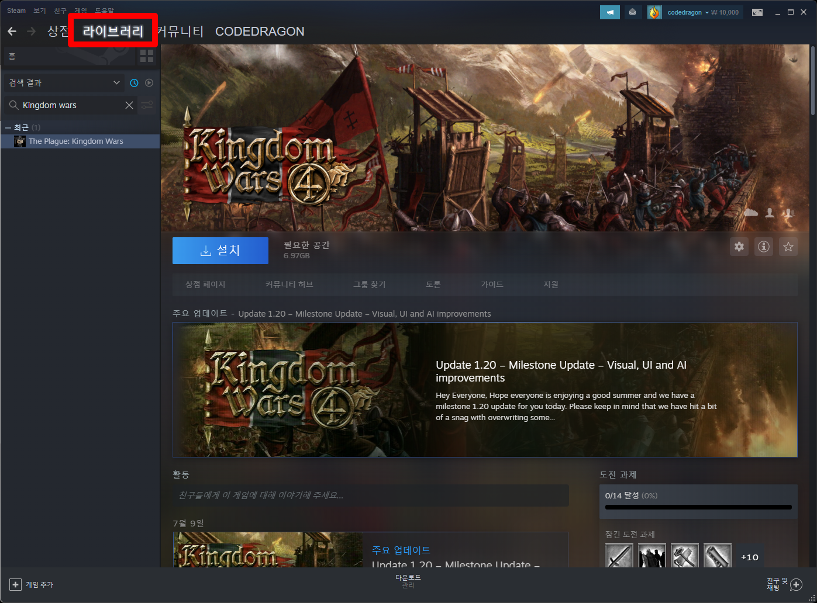
Task: Show the +10 more hidden achievements
Action: point(750,557)
